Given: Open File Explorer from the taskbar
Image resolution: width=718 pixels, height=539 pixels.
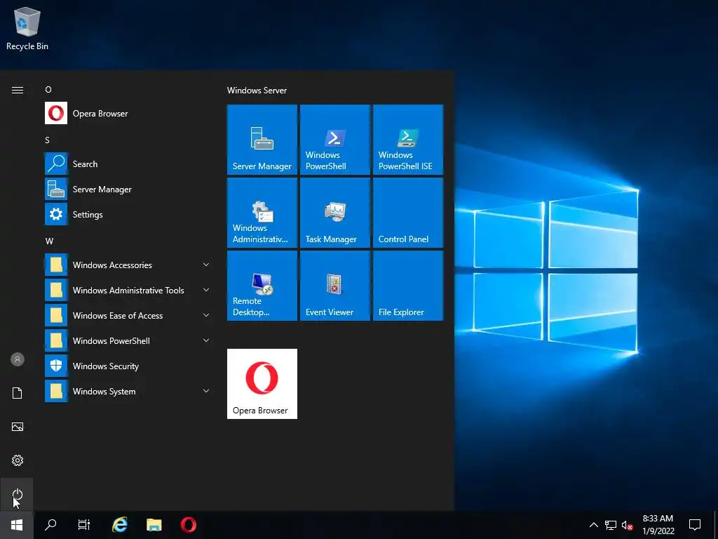Looking at the screenshot, I should coord(154,525).
